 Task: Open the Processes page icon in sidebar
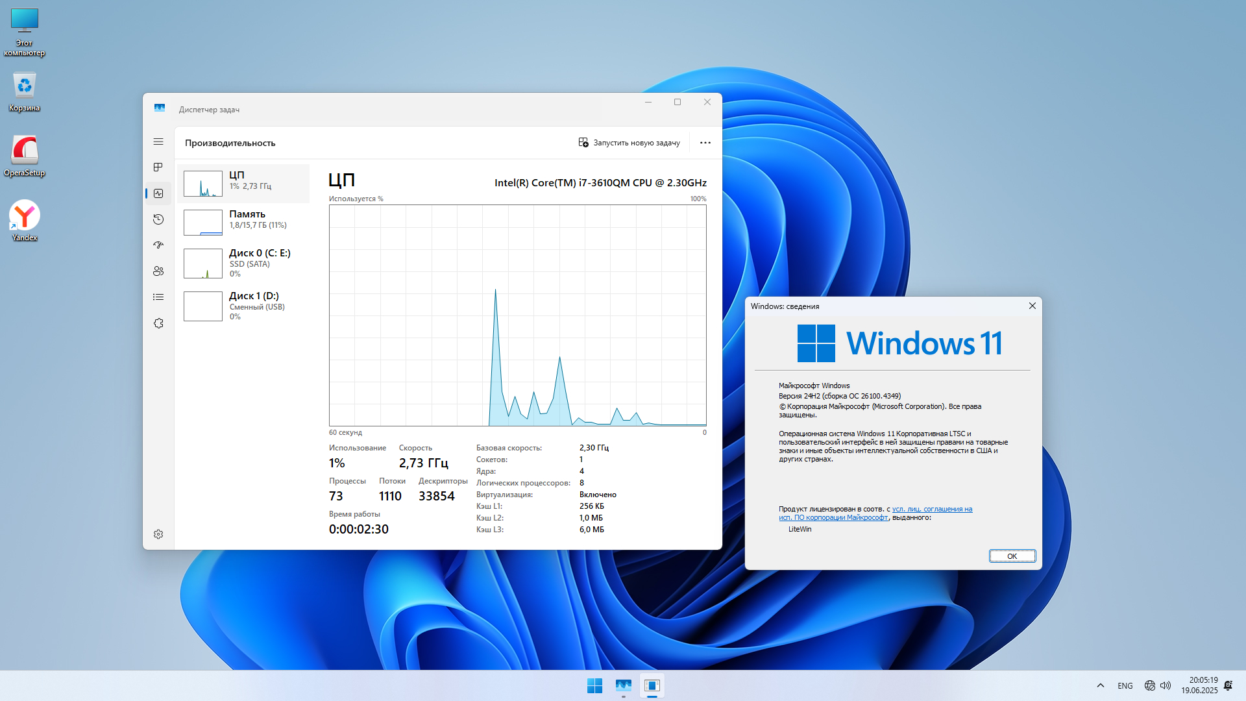tap(158, 167)
